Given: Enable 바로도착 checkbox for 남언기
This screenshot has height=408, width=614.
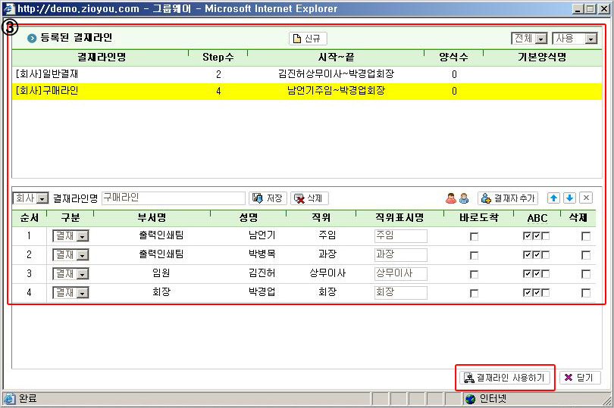Looking at the screenshot, I should tap(475, 236).
